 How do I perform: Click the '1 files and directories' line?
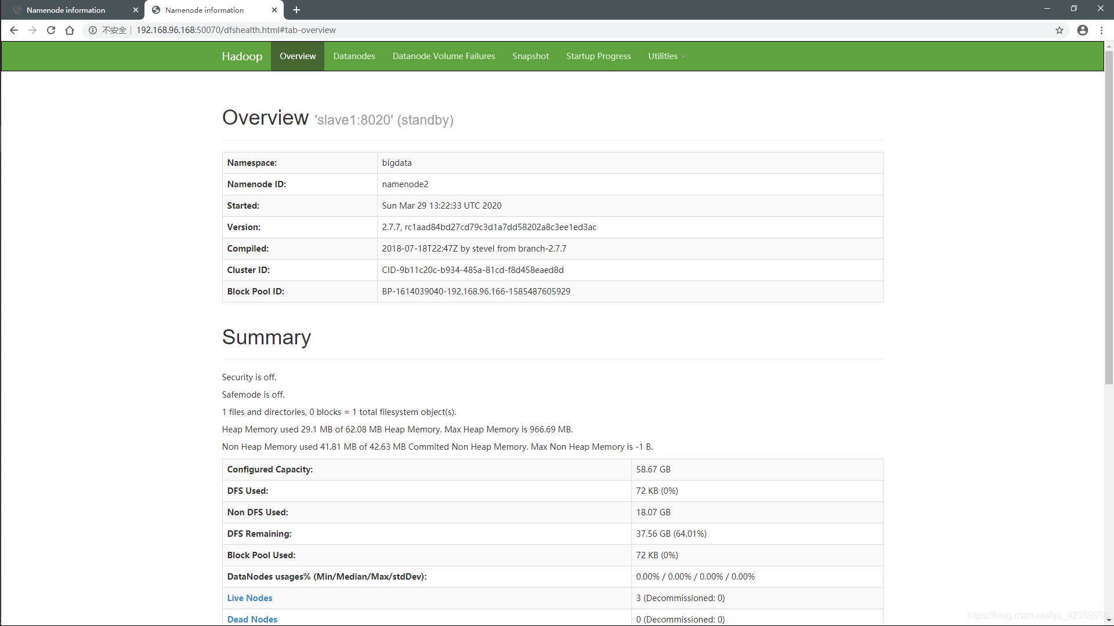point(339,412)
